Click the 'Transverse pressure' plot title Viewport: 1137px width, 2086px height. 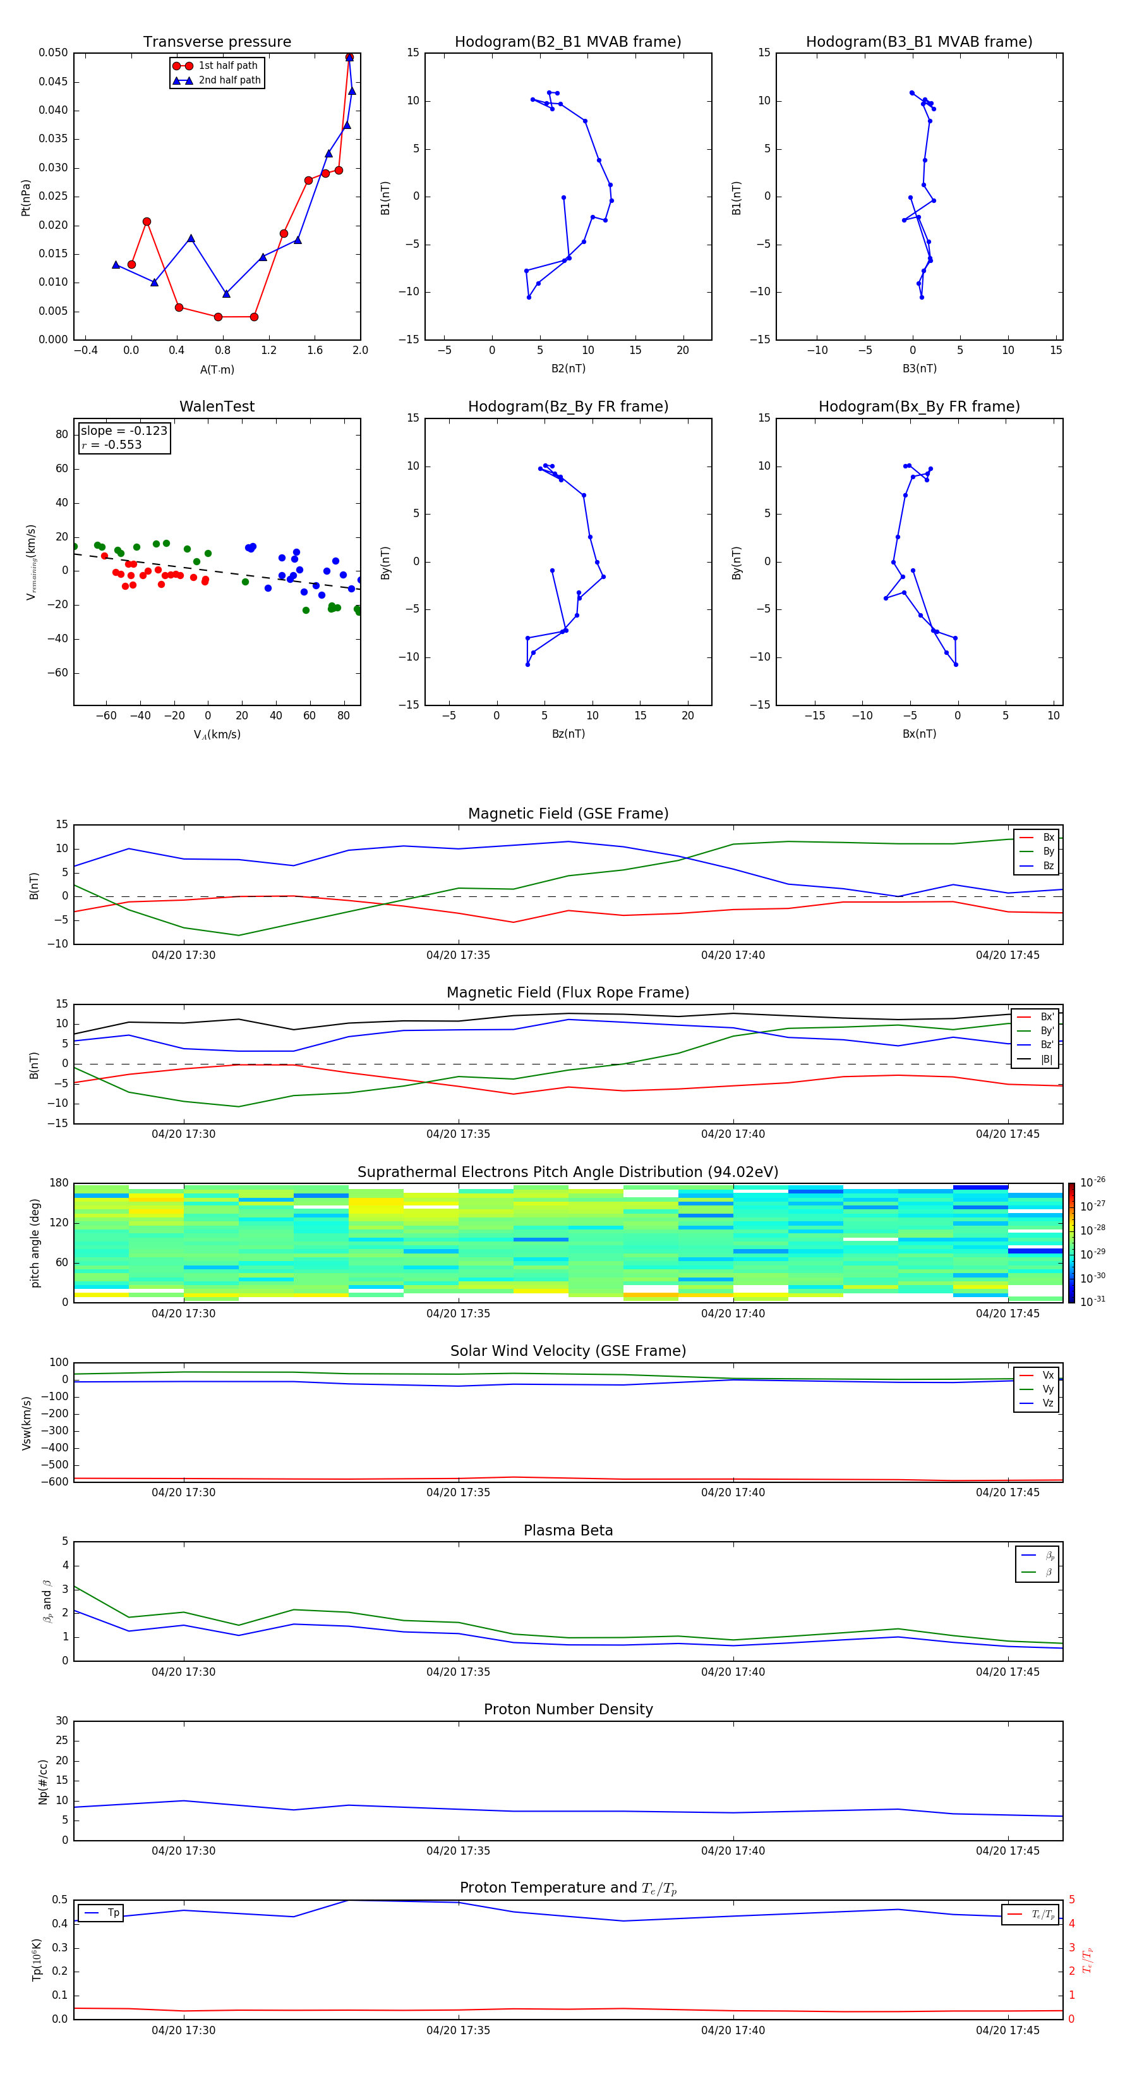(217, 41)
